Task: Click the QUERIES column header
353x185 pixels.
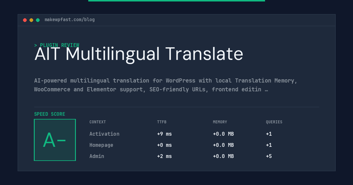Action: (274, 122)
